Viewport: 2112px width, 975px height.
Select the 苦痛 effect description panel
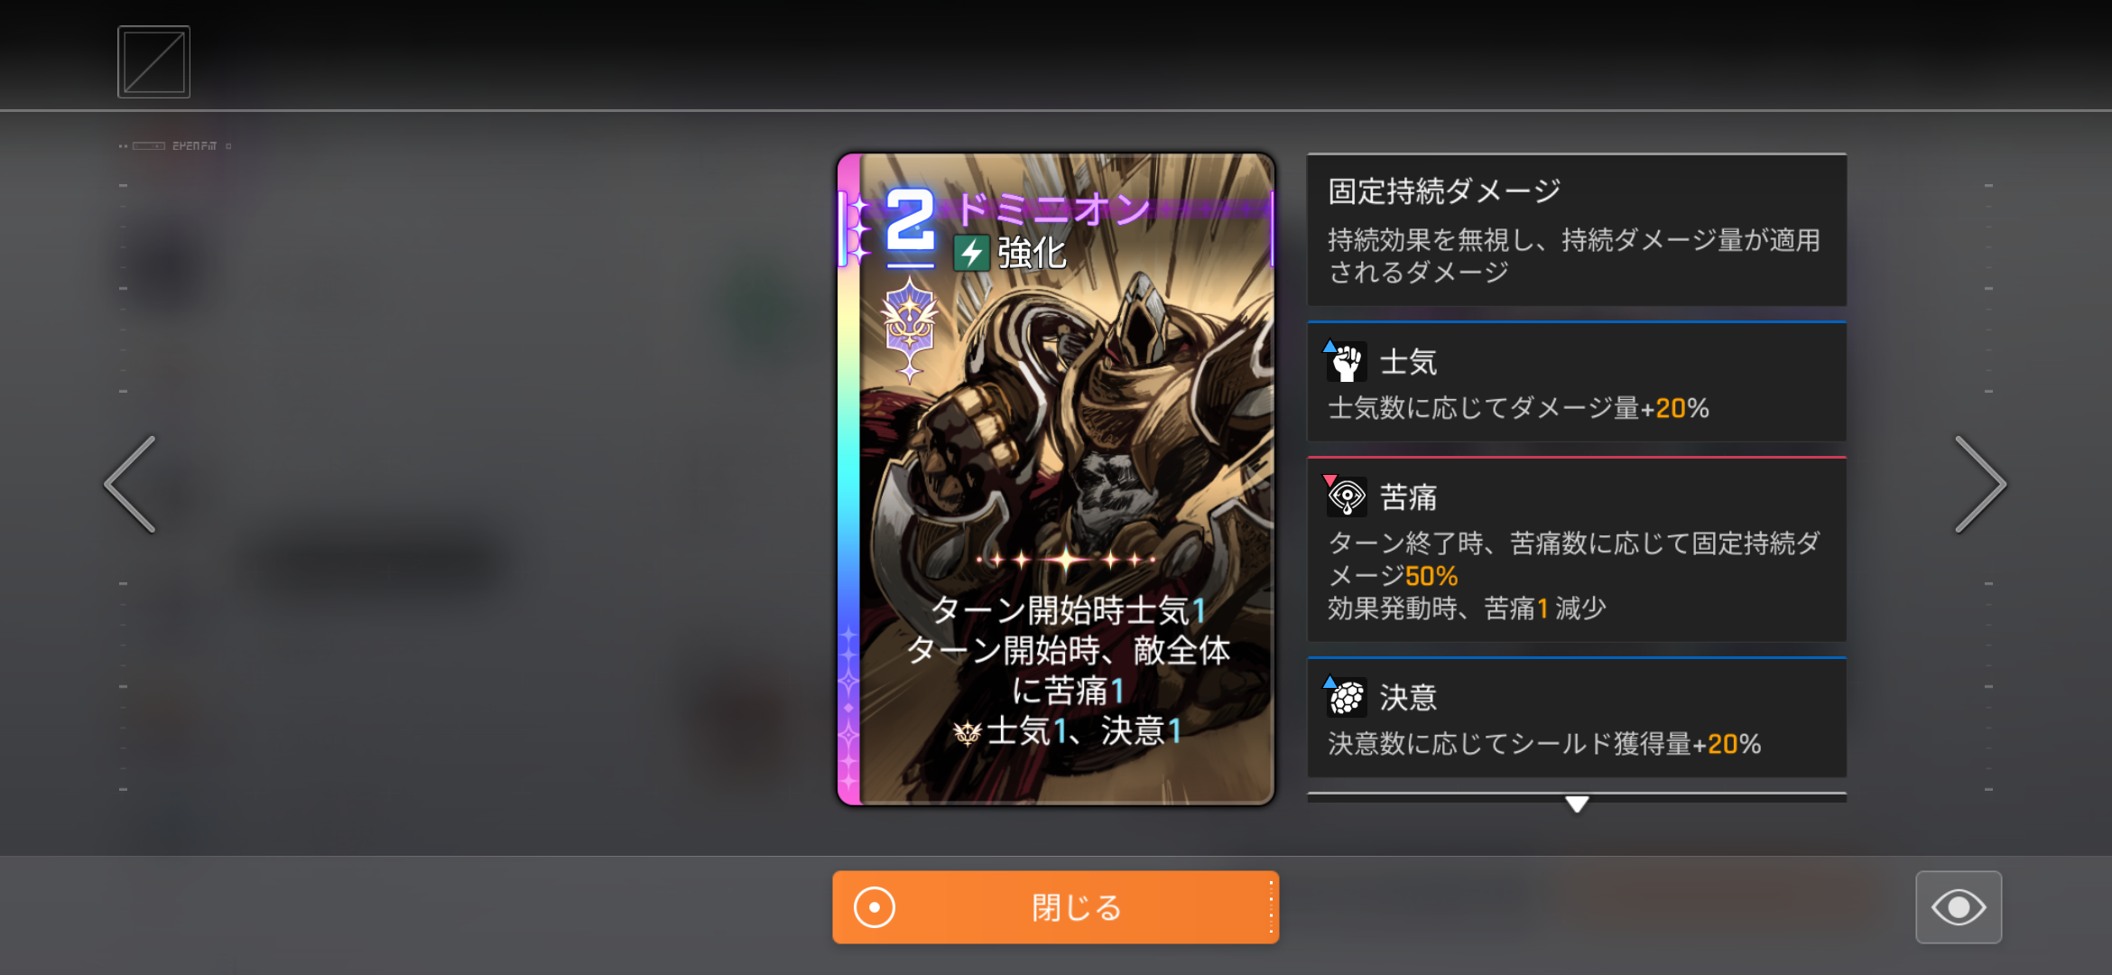coord(1577,550)
